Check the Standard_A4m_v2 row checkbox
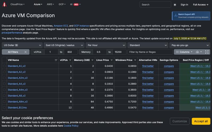The image size is (212, 132). [x=4, y=90]
